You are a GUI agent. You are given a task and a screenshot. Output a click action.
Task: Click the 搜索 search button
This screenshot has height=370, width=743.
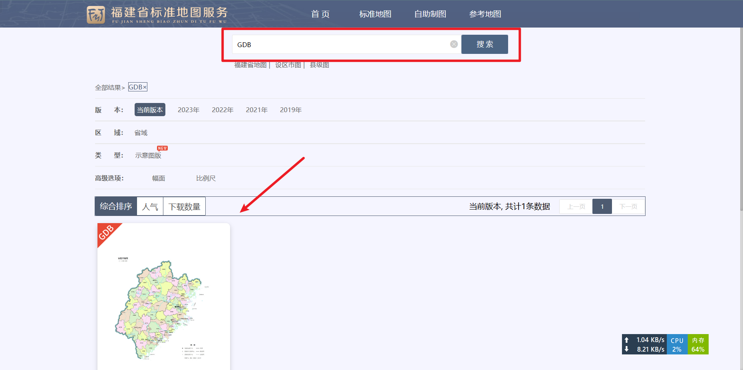(x=485, y=44)
